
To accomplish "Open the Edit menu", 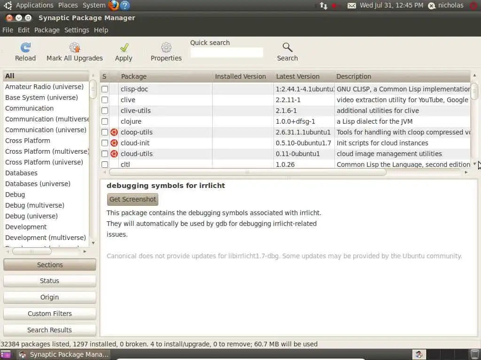I will pos(23,30).
